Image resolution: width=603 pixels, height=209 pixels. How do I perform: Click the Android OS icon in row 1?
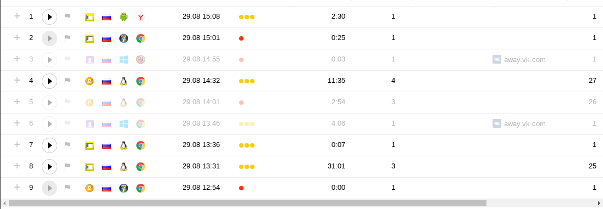(x=124, y=17)
